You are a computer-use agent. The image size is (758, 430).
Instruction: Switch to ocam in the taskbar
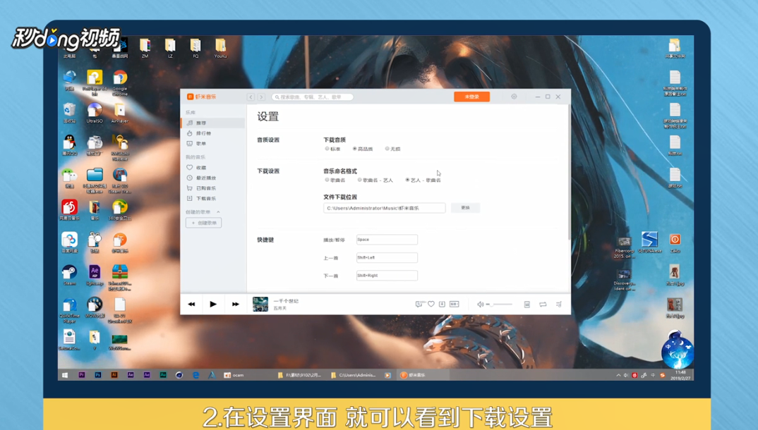point(234,375)
